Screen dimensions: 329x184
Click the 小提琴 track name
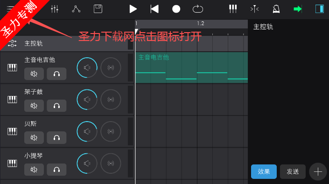point(33,156)
